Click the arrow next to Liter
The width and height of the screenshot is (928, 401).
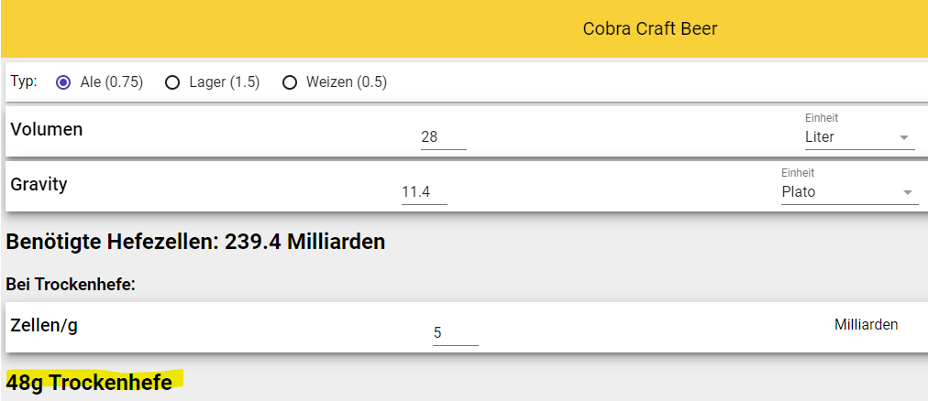(x=905, y=137)
